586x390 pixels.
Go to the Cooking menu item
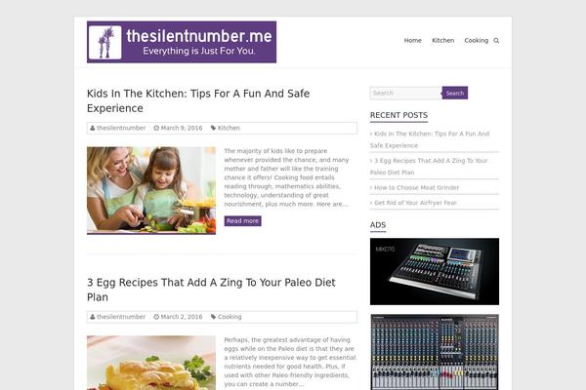pyautogui.click(x=477, y=40)
